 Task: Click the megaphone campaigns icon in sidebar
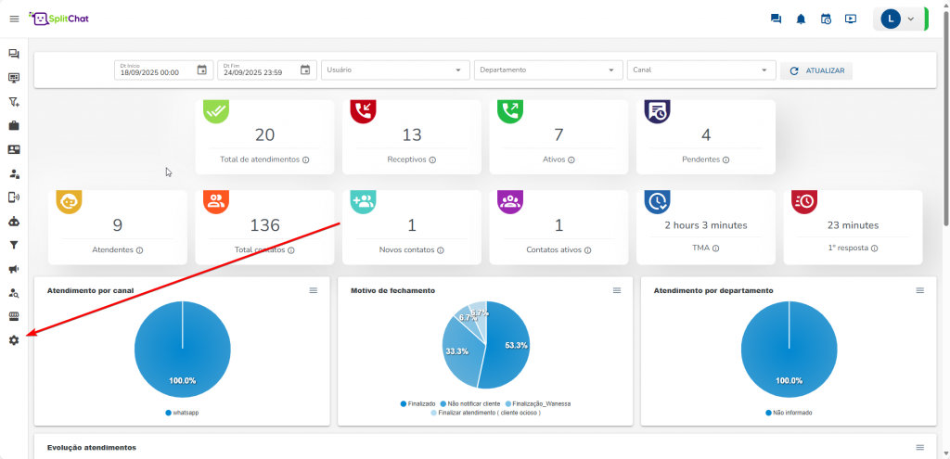(14, 269)
